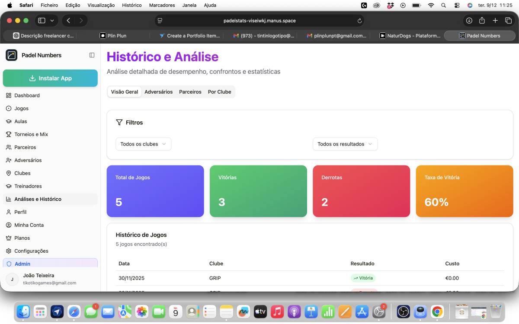Open a new Safari tab
This screenshot has width=519, height=324.
click(x=496, y=20)
